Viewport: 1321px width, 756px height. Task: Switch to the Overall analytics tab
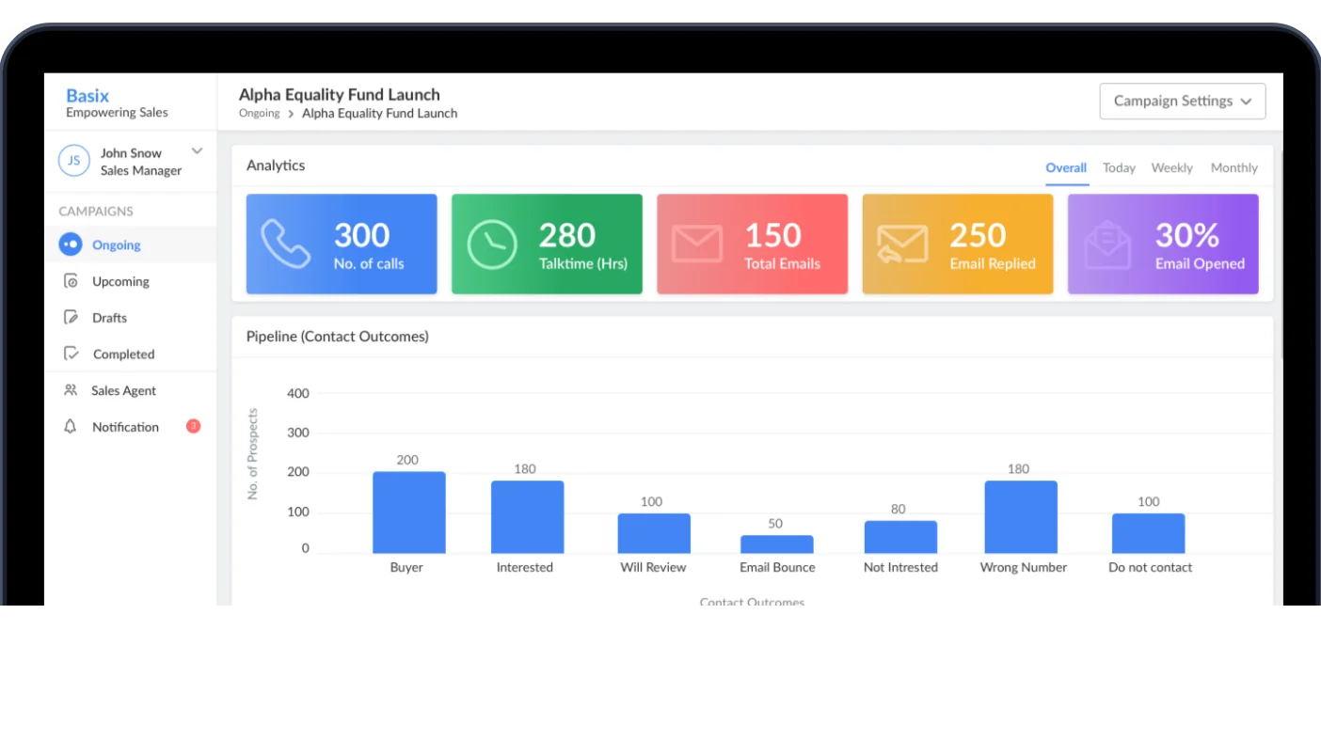coord(1066,168)
